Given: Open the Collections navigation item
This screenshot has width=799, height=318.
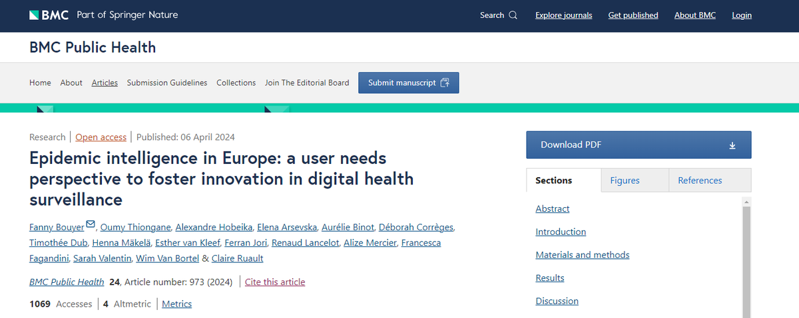Looking at the screenshot, I should pos(236,83).
